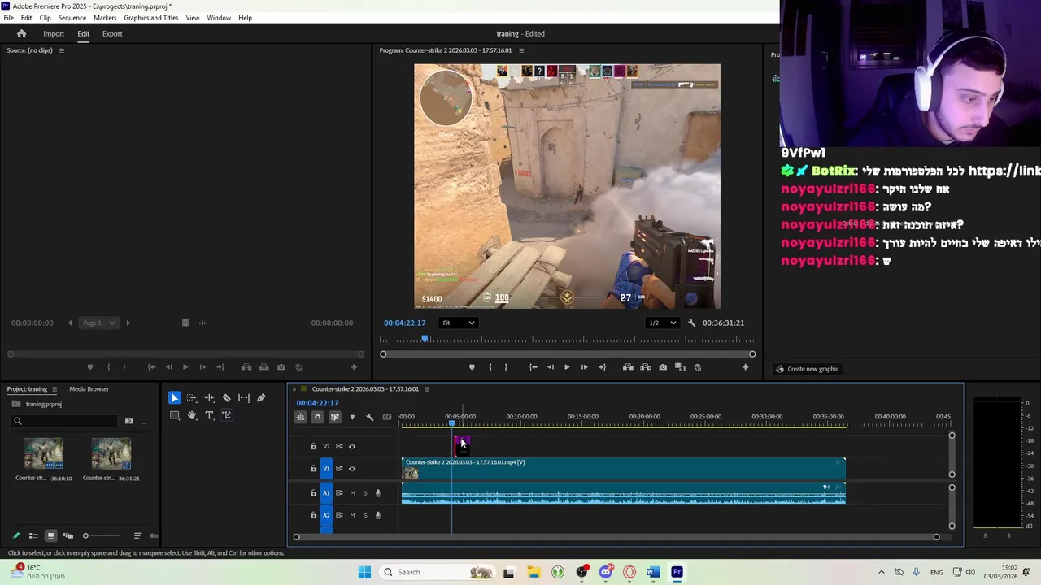This screenshot has width=1041, height=585.
Task: Click Mark Out bracket in Program Monitor
Action: pos(506,367)
